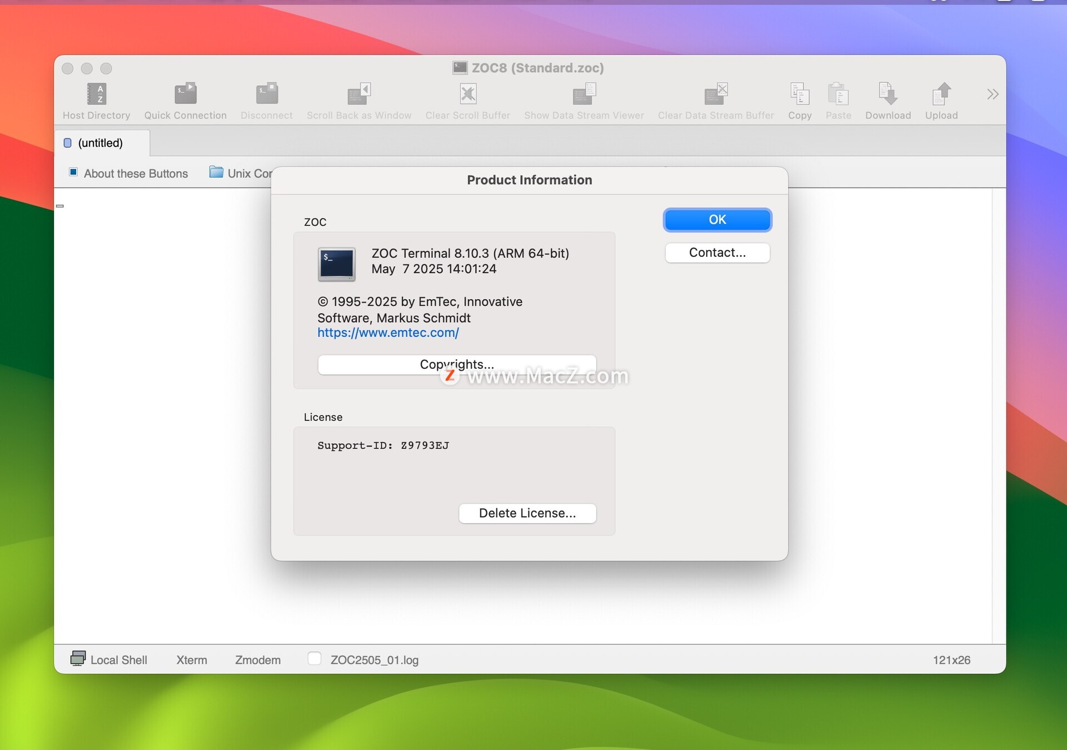Click the 121x26 terminal size indicator
This screenshot has width=1067, height=750.
[951, 660]
